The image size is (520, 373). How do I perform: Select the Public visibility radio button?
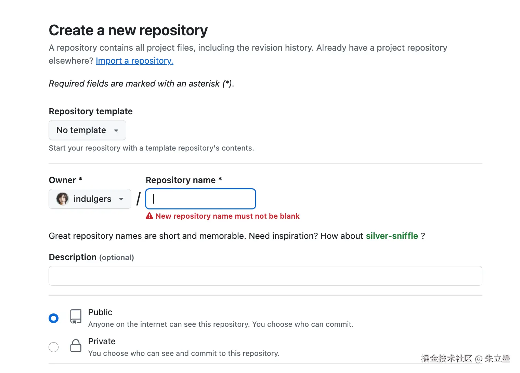(x=54, y=318)
